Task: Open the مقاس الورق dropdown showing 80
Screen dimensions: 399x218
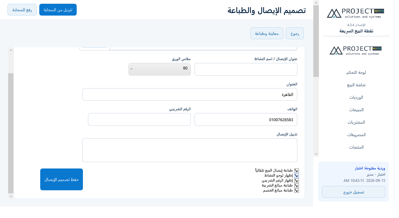Action: (x=160, y=69)
